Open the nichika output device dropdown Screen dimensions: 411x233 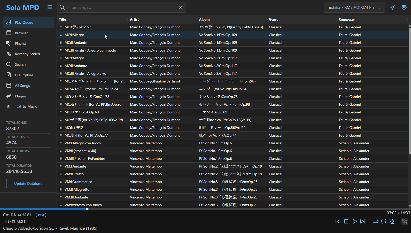coord(354,7)
